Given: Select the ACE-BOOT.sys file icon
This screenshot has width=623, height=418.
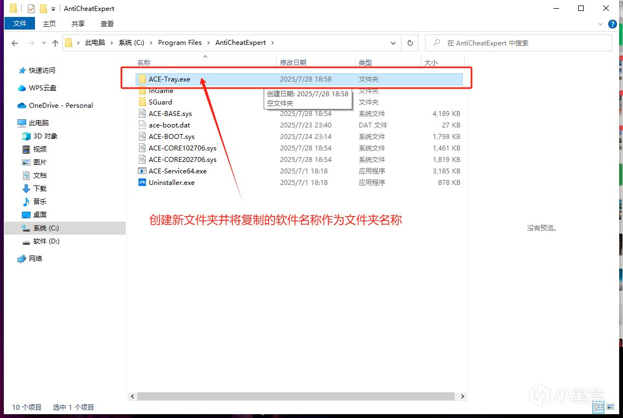Looking at the screenshot, I should point(142,137).
